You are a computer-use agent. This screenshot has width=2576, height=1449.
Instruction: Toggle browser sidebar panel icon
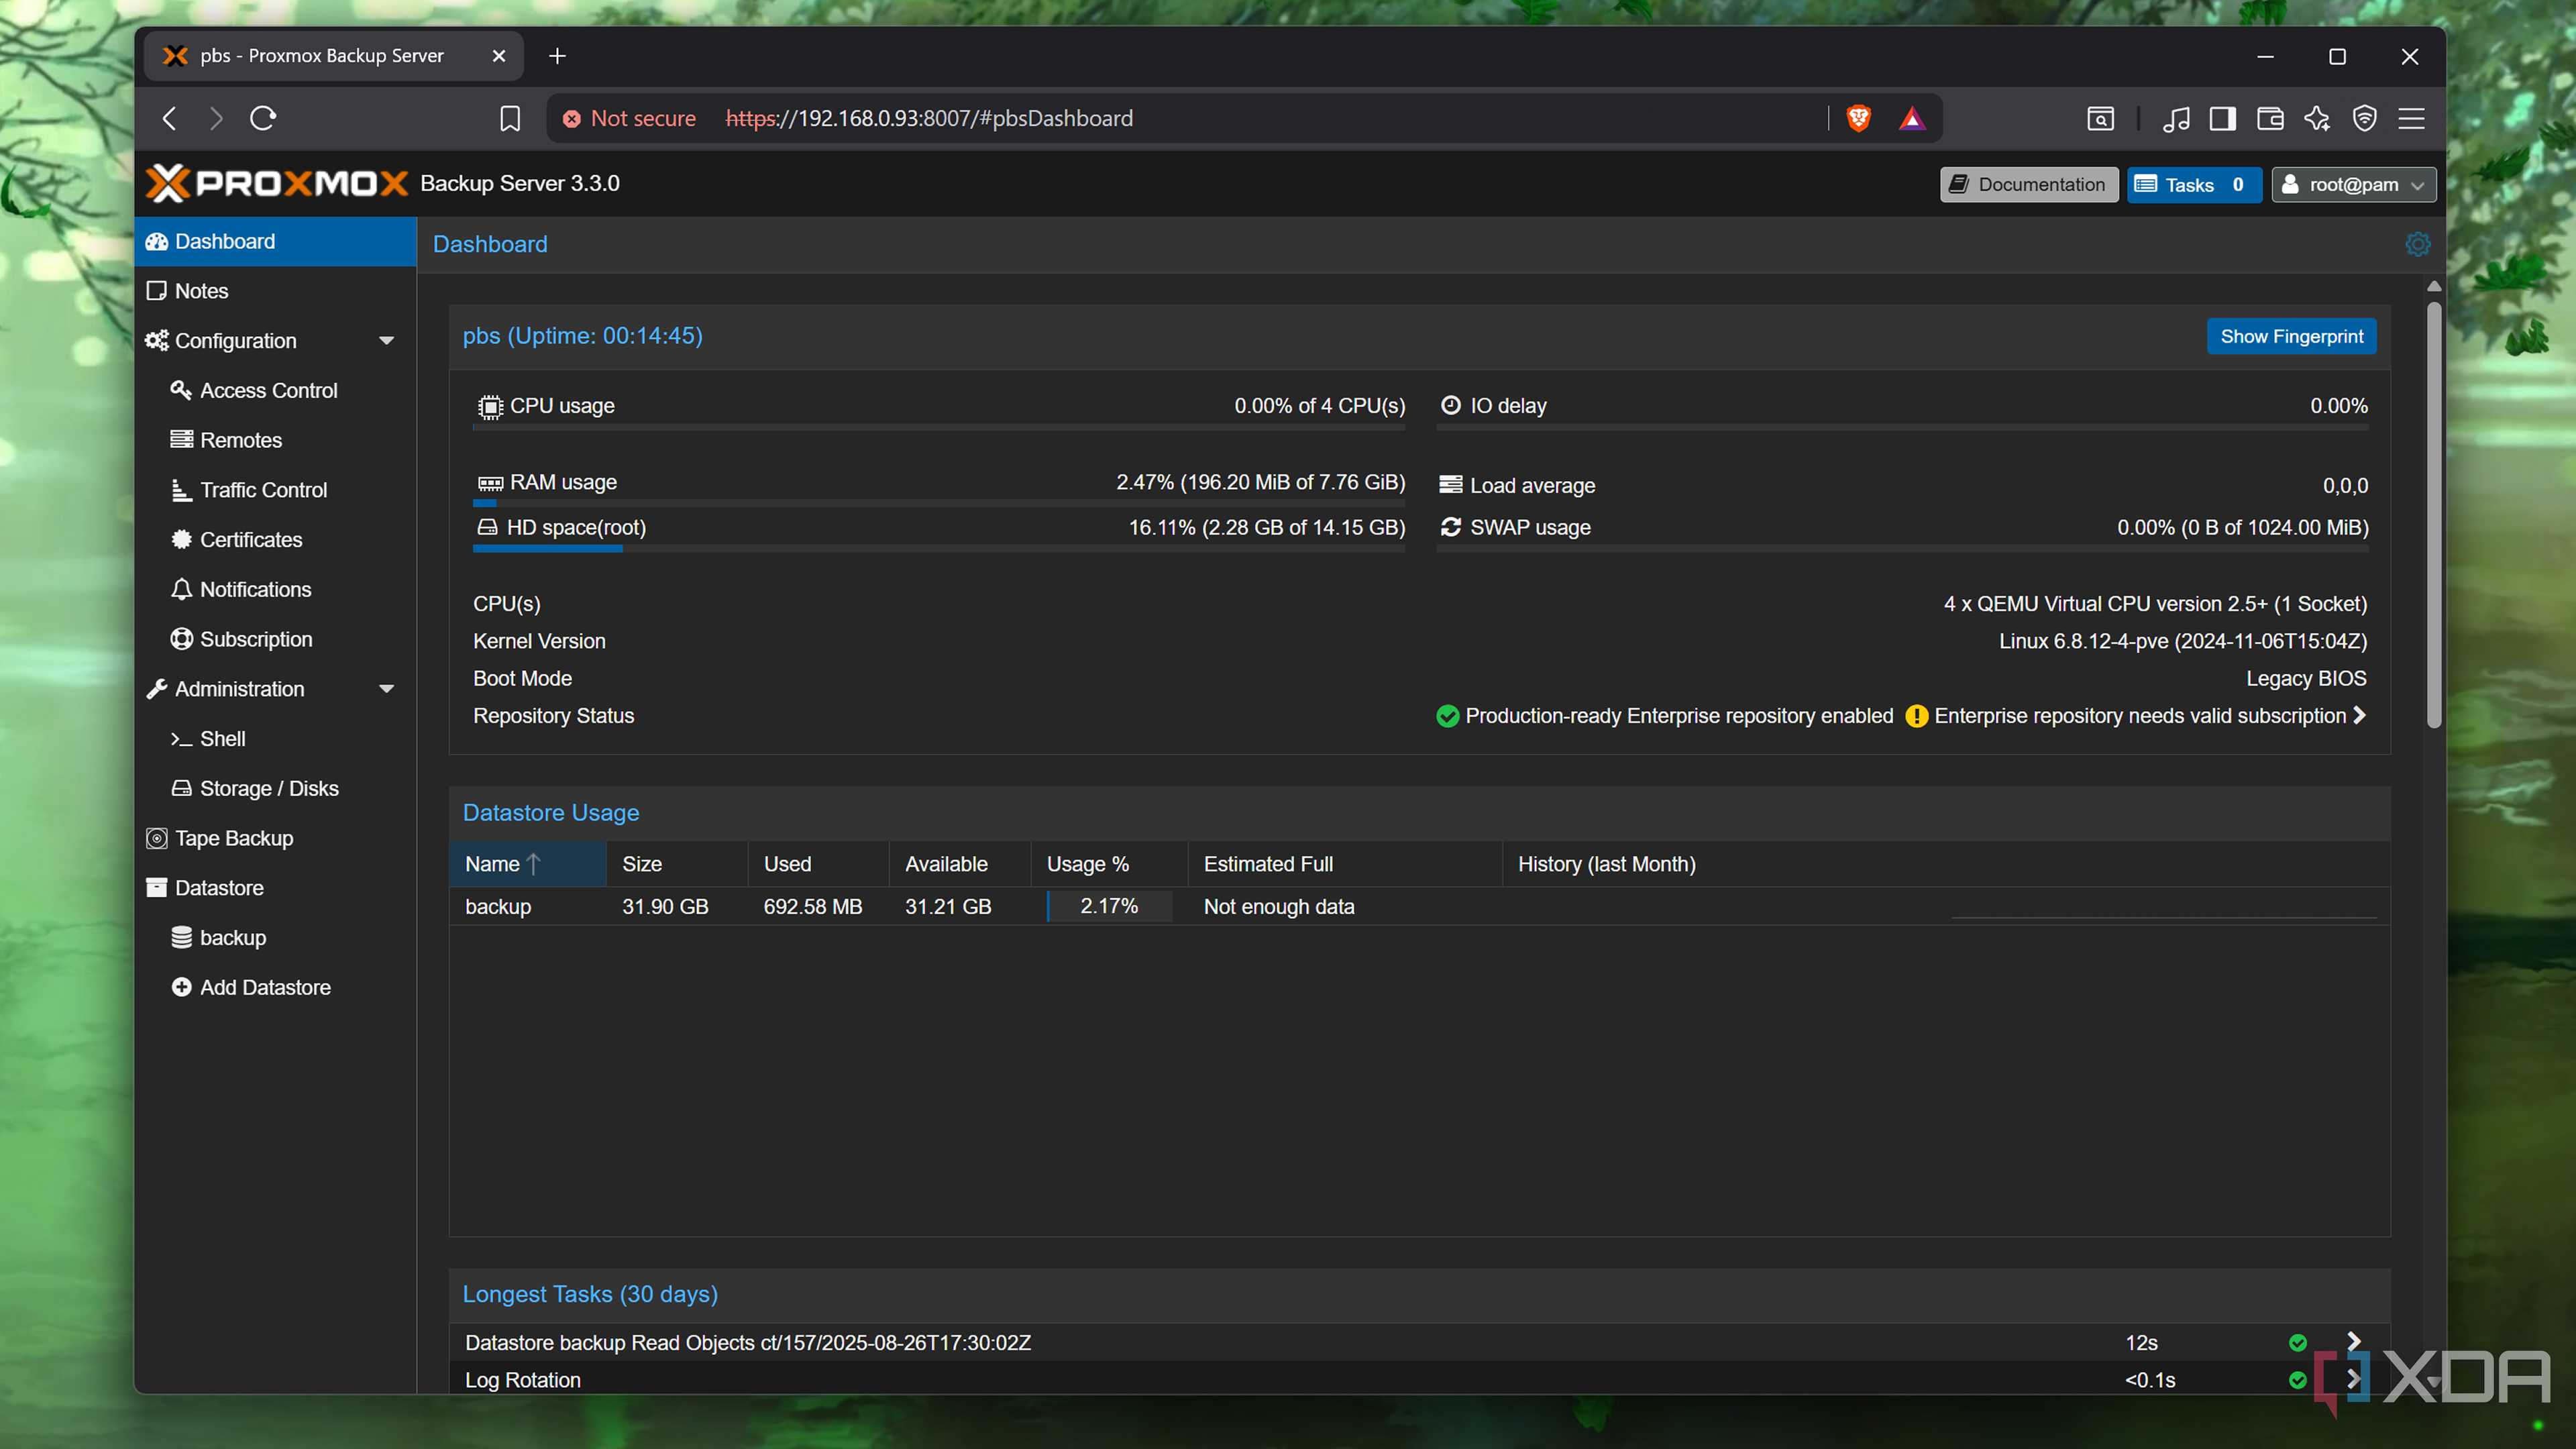pyautogui.click(x=2222, y=118)
